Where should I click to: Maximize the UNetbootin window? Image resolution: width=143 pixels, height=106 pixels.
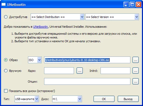click(132, 4)
